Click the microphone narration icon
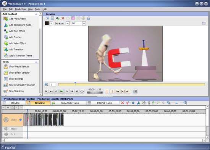Screen dimensions: 210x150 [x=149, y=103]
